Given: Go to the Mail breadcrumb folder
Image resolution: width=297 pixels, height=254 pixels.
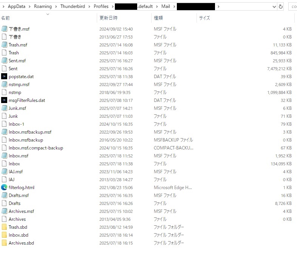Looking at the screenshot, I should click(x=166, y=6).
